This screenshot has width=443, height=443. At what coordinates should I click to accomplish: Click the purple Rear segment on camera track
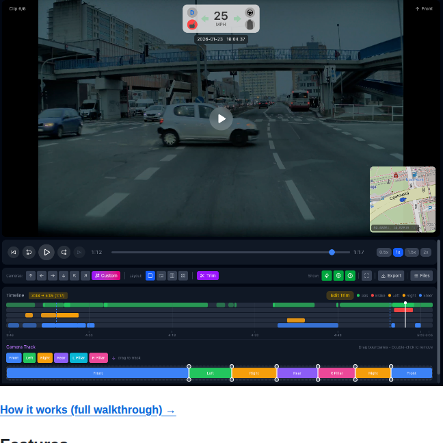297,373
